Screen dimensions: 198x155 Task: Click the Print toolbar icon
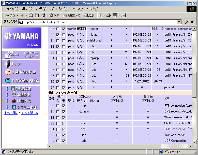point(109,15)
